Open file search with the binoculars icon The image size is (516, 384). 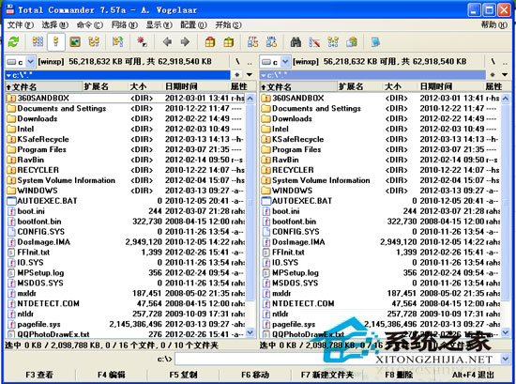click(296, 42)
